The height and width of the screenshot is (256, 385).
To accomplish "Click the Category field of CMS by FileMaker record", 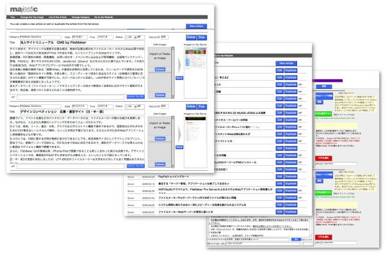I will pos(40,37).
